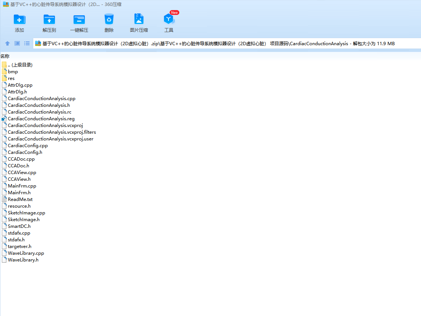Click the CardiacConfig.h file icon

4,152
